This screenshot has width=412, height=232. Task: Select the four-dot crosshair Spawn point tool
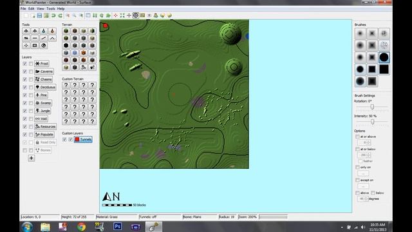click(x=26, y=46)
